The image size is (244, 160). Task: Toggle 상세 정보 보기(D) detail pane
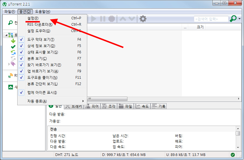click(52, 46)
